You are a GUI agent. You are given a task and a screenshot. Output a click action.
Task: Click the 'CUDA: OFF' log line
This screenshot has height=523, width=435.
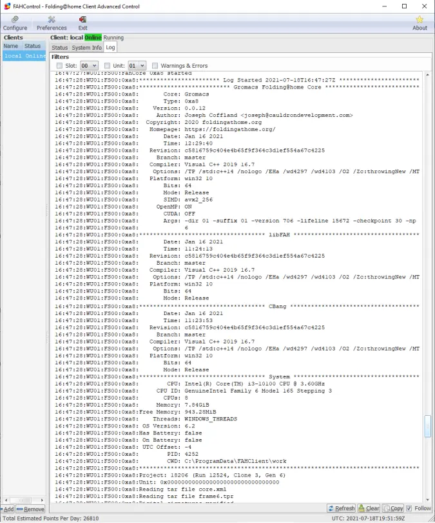point(125,214)
